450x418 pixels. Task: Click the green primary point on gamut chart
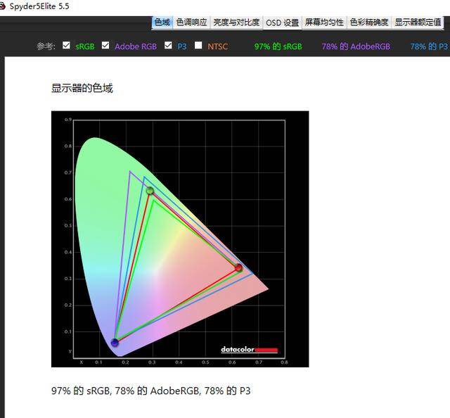click(x=150, y=191)
